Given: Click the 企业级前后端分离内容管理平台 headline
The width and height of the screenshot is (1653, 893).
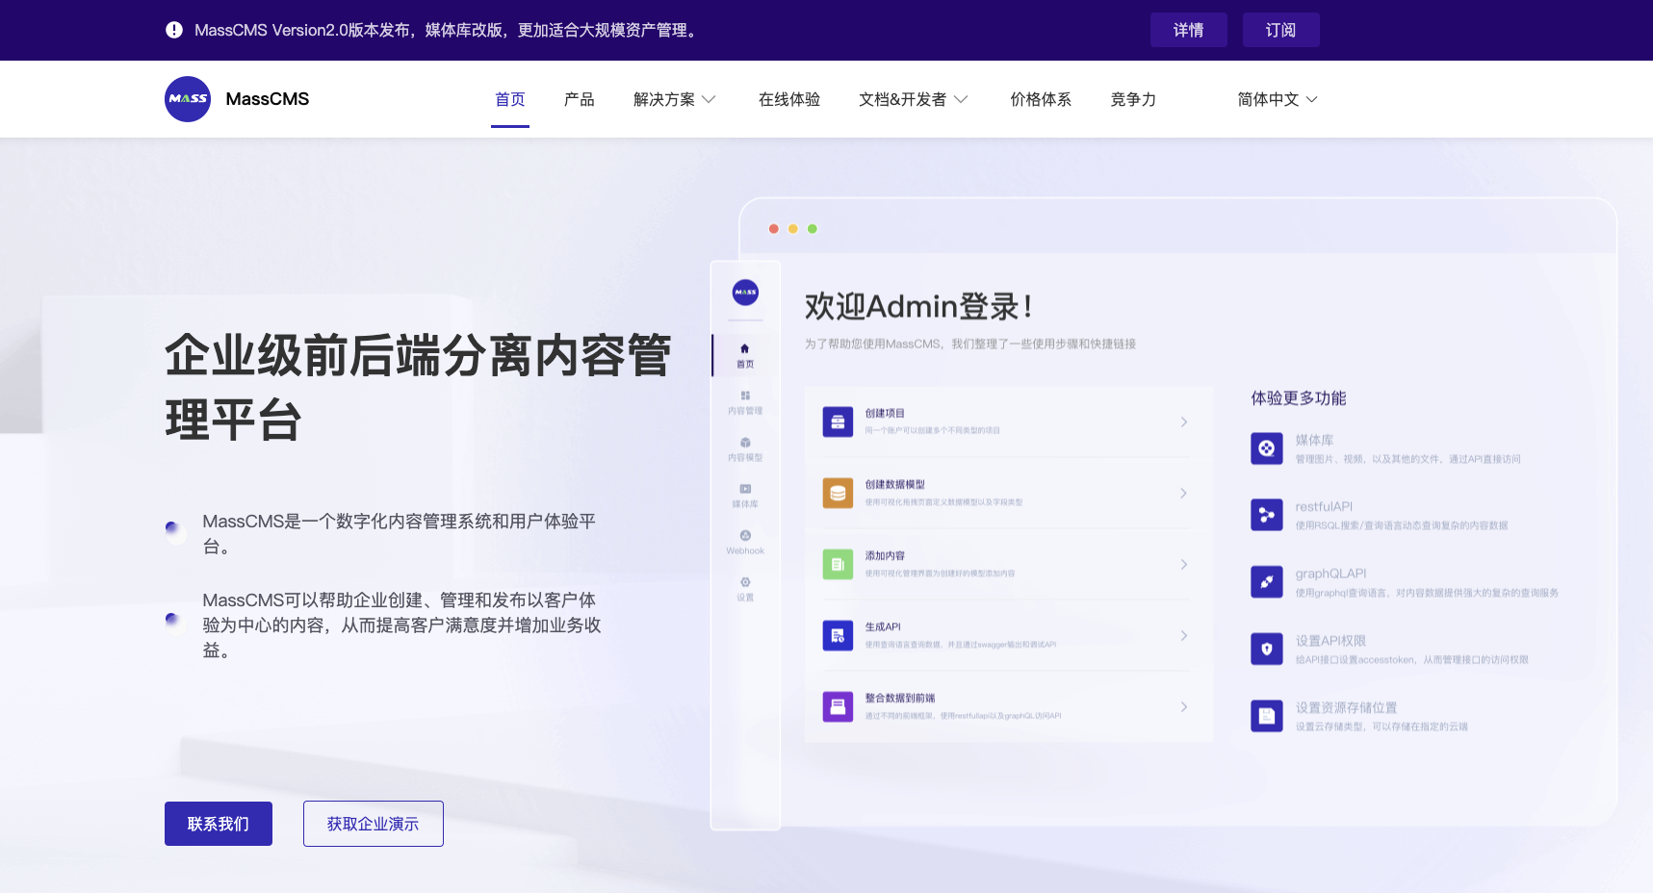Looking at the screenshot, I should (418, 387).
